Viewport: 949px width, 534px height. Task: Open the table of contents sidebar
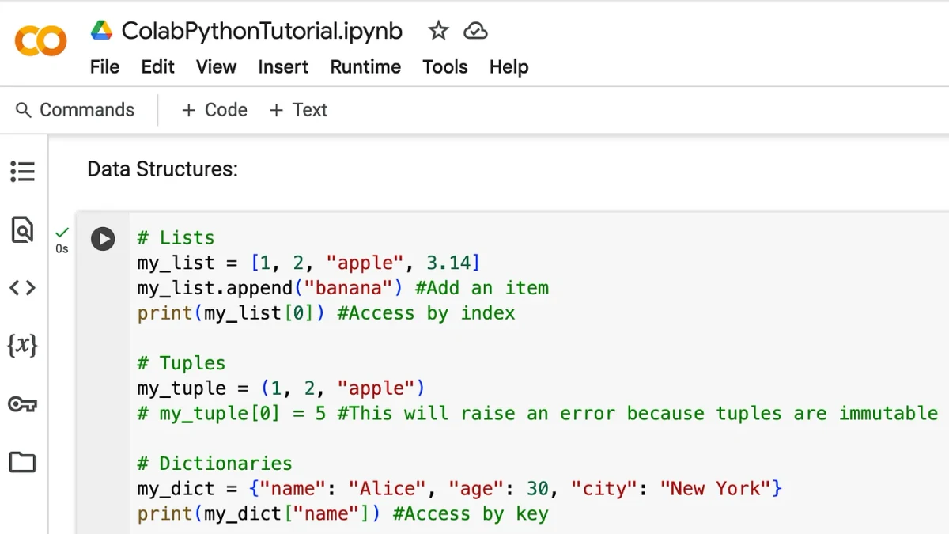click(22, 172)
